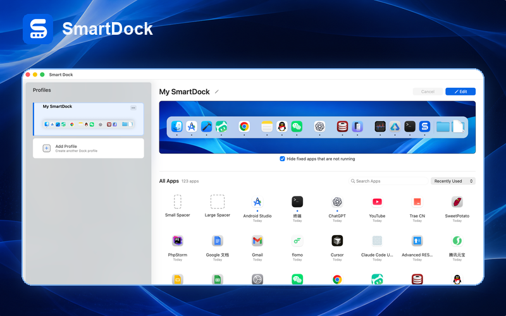Click the Profiles sidebar header
This screenshot has height=316, width=506.
42,90
